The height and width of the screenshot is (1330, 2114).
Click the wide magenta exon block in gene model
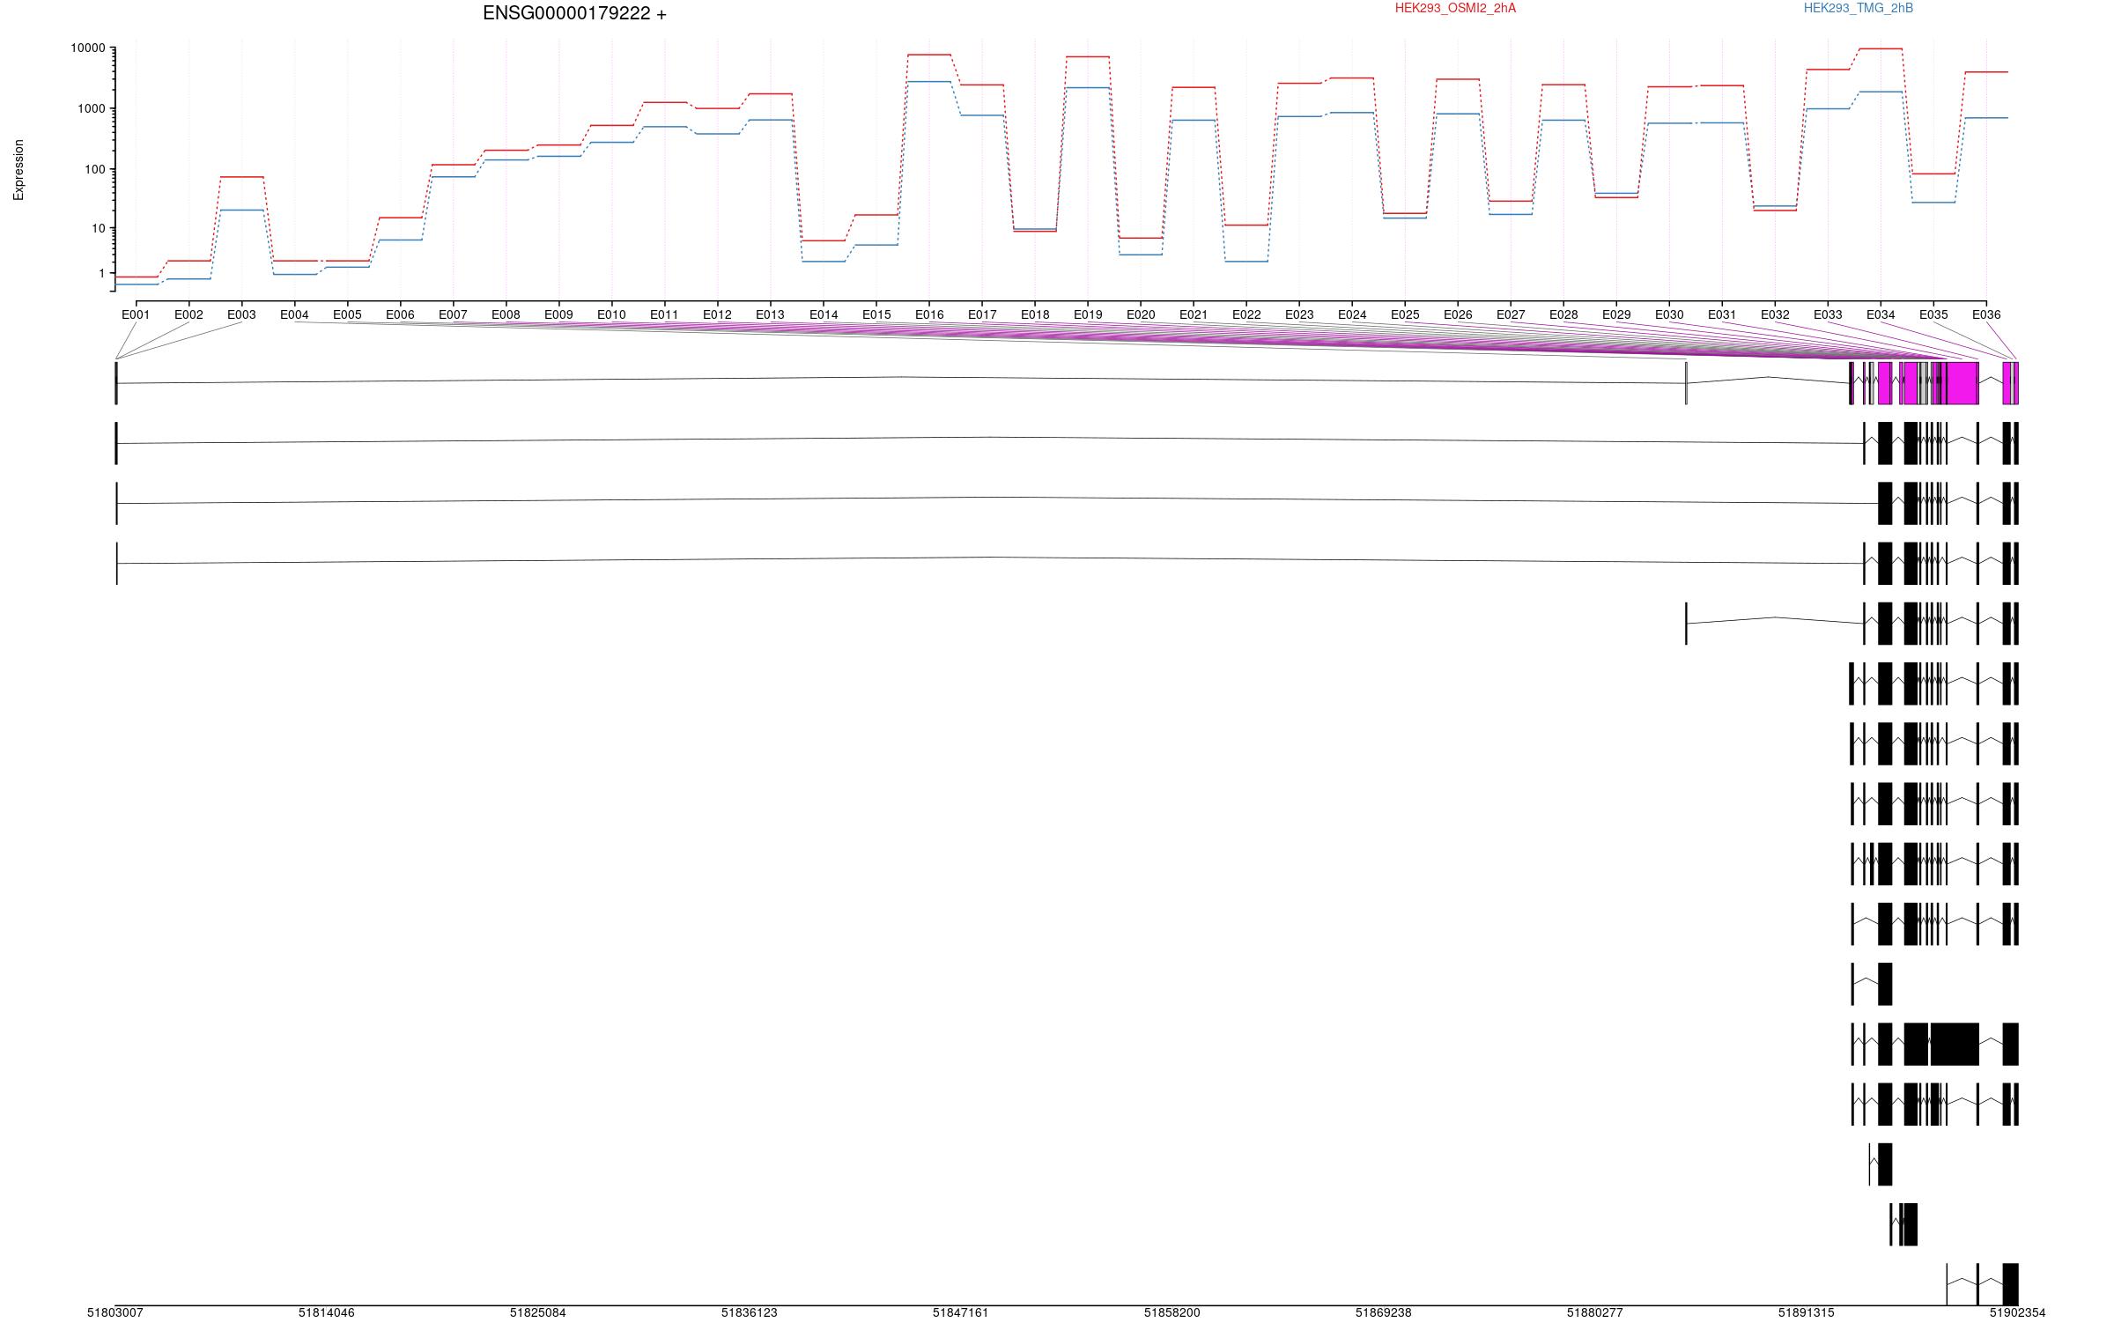point(1962,383)
